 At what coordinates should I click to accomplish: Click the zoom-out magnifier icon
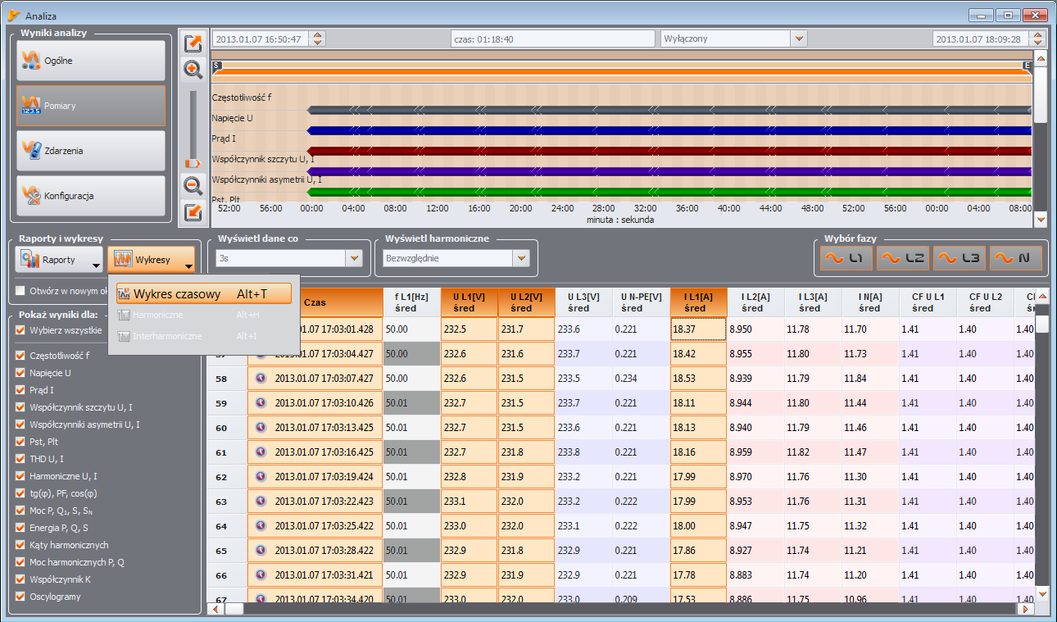click(x=193, y=186)
